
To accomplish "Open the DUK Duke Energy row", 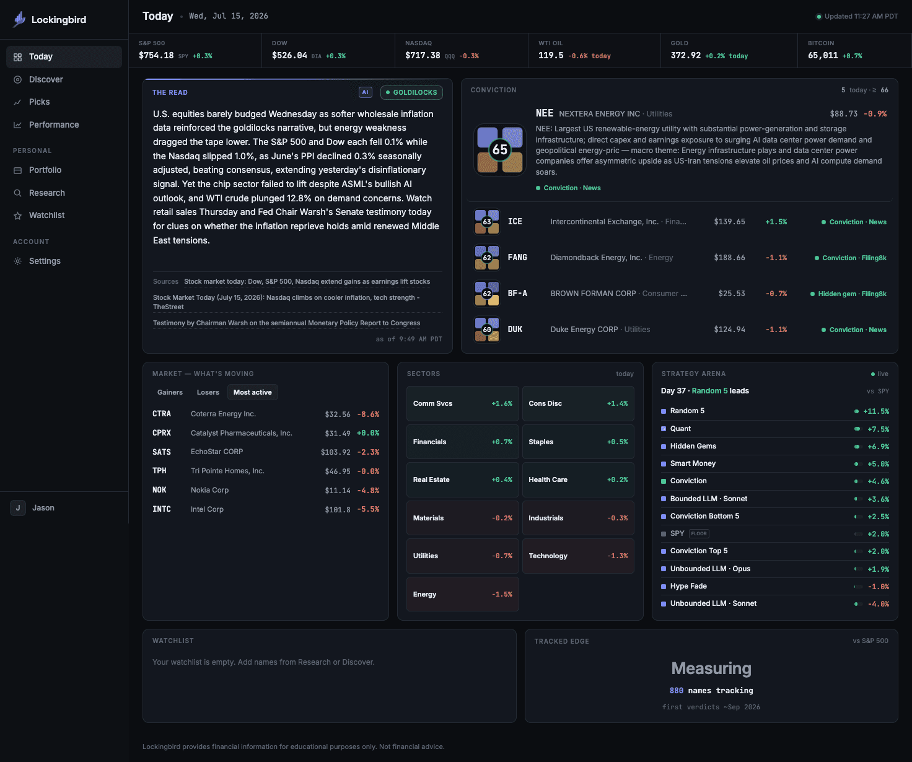I will pos(680,330).
